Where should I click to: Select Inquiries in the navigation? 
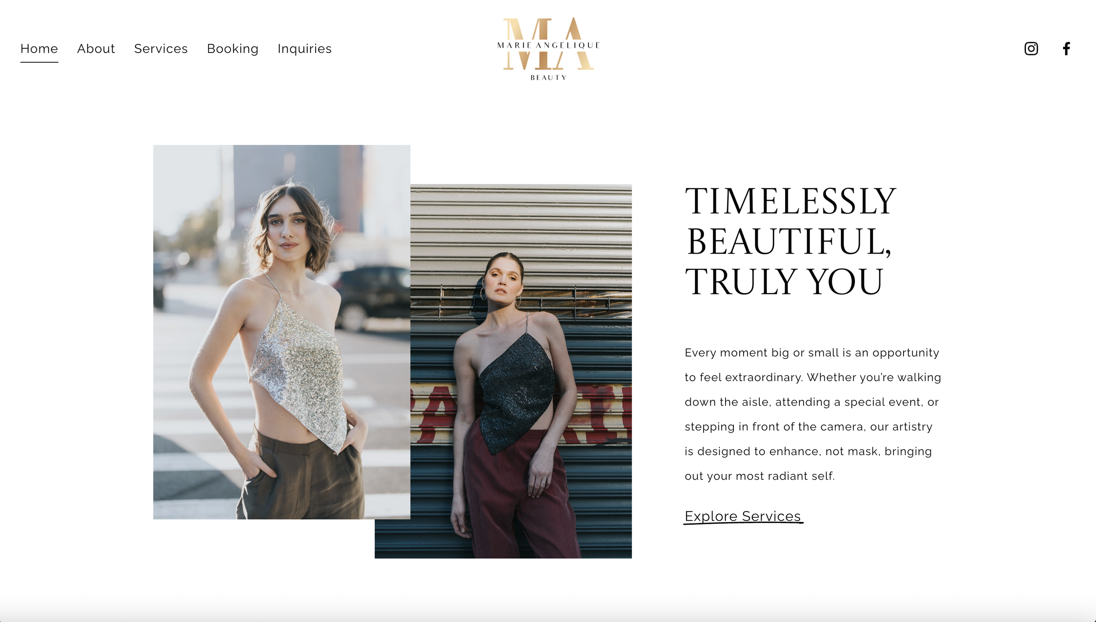pos(305,49)
